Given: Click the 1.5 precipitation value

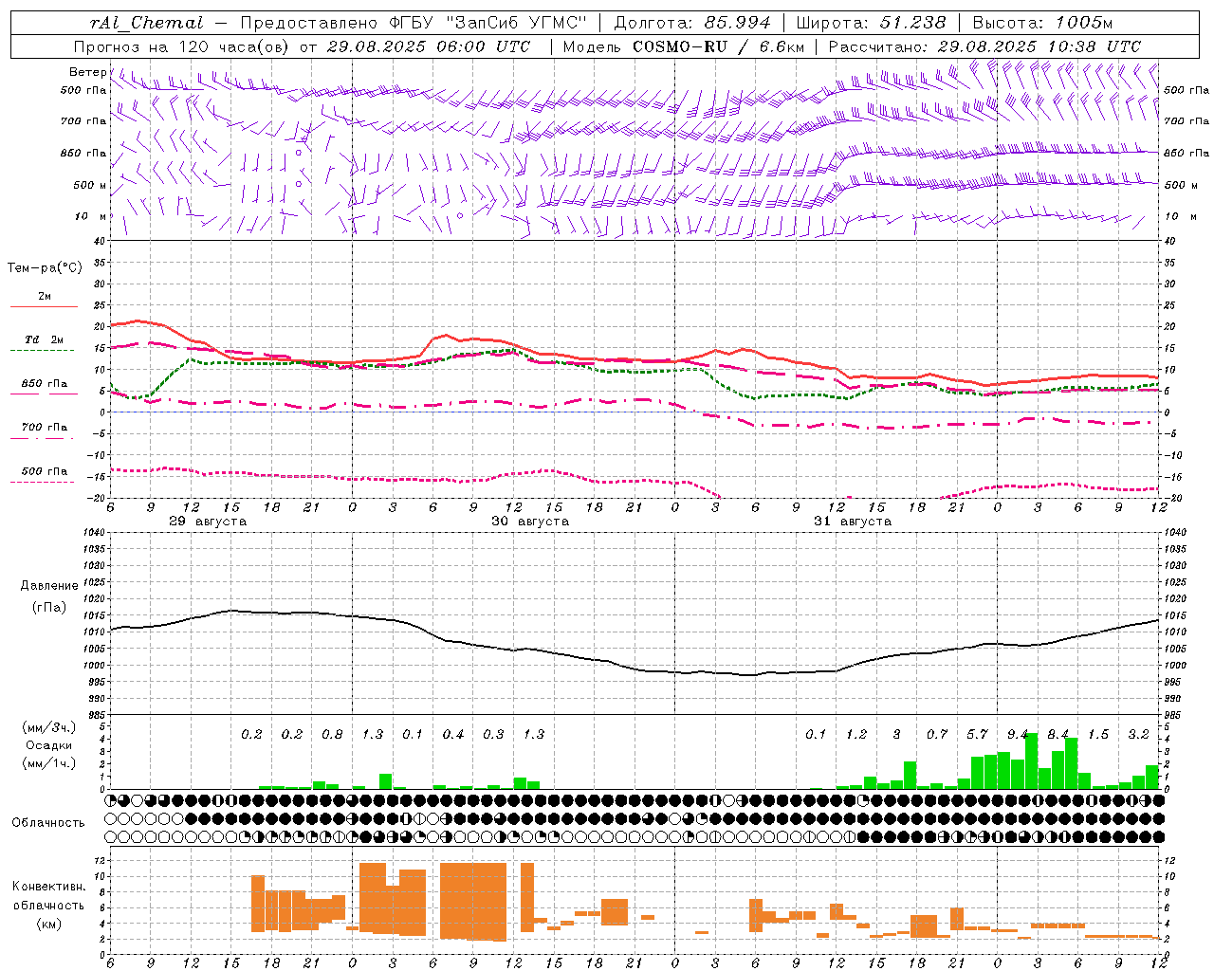Looking at the screenshot, I should 1098,735.
